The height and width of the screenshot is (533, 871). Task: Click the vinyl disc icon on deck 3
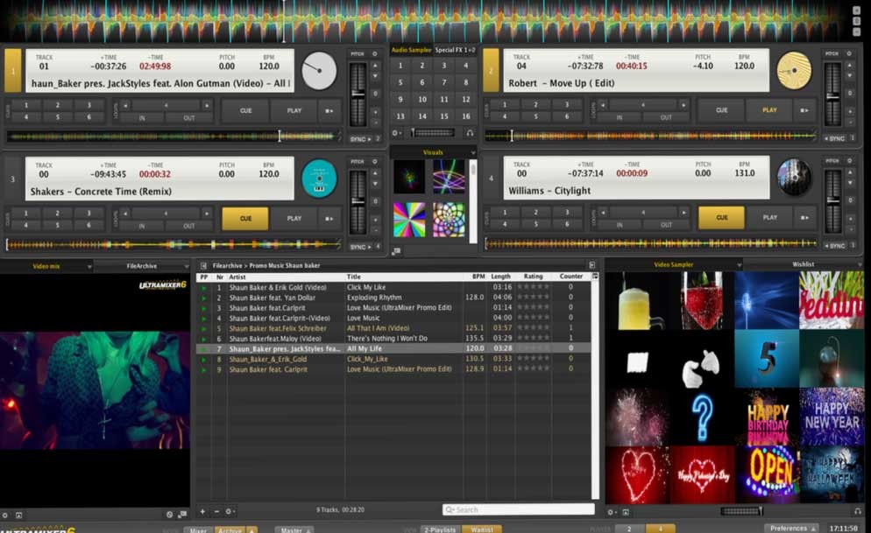pos(319,178)
